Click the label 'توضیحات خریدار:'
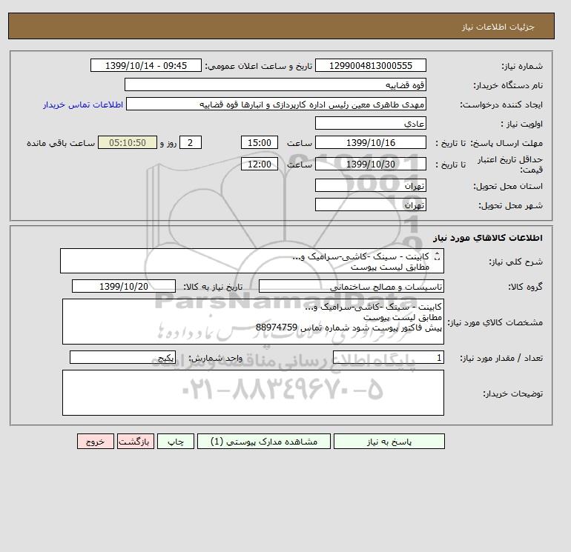The width and height of the screenshot is (571, 552). click(x=512, y=393)
